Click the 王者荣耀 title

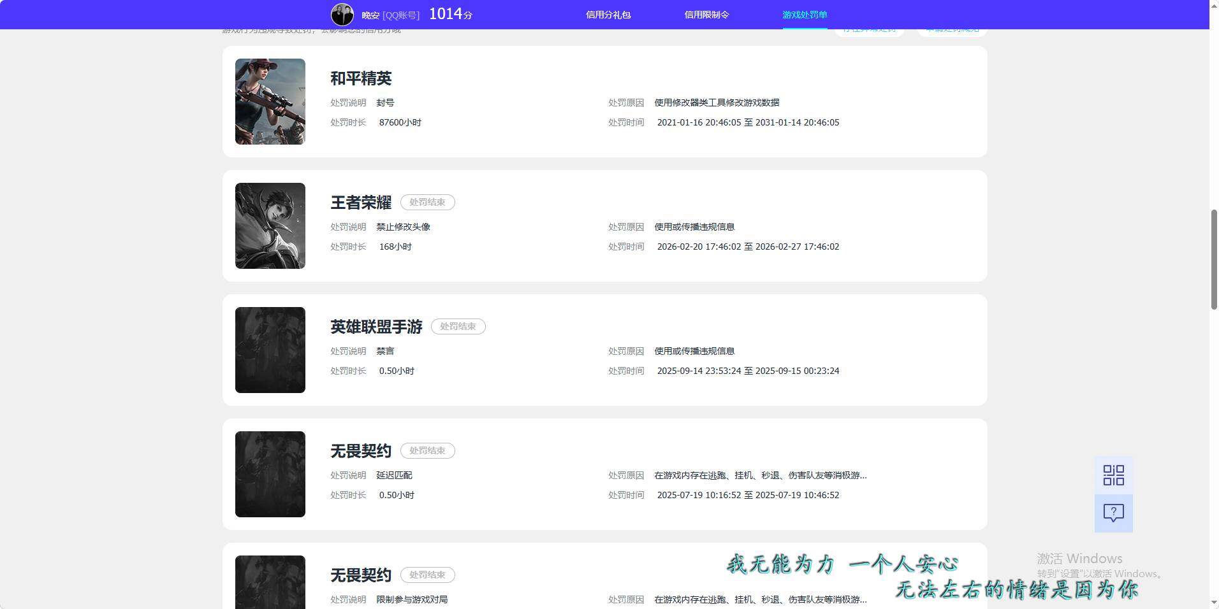tap(361, 203)
